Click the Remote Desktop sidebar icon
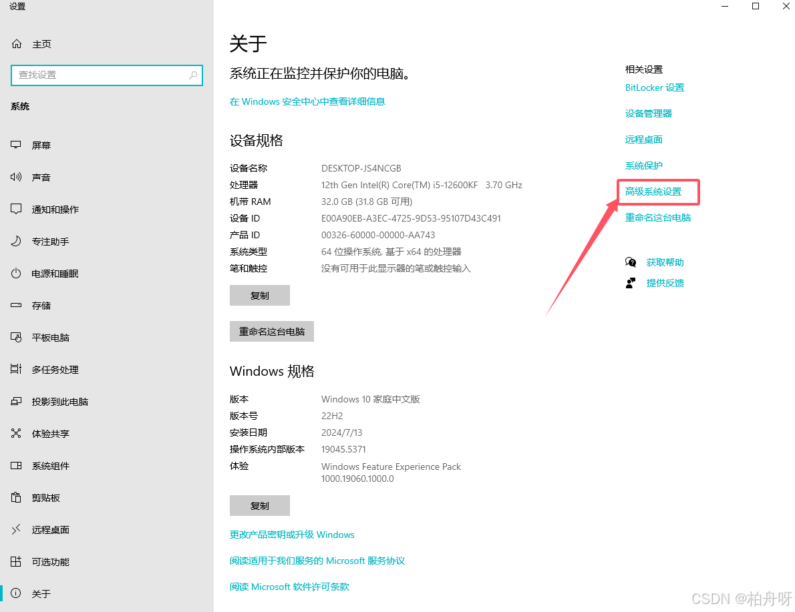Viewport: 795px width, 612px height. pos(16,529)
